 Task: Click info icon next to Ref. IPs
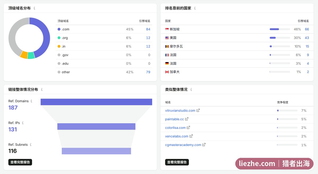[23, 123]
